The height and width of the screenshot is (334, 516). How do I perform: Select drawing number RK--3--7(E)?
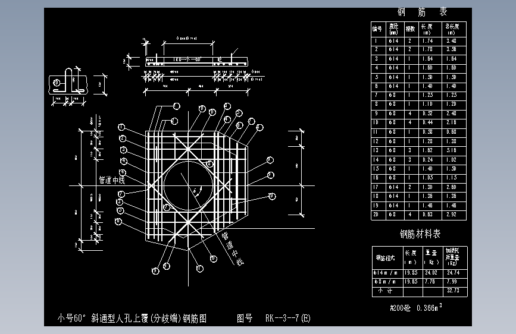pyautogui.click(x=288, y=318)
